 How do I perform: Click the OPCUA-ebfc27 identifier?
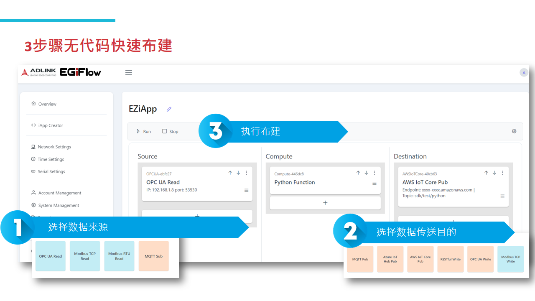[159, 174]
